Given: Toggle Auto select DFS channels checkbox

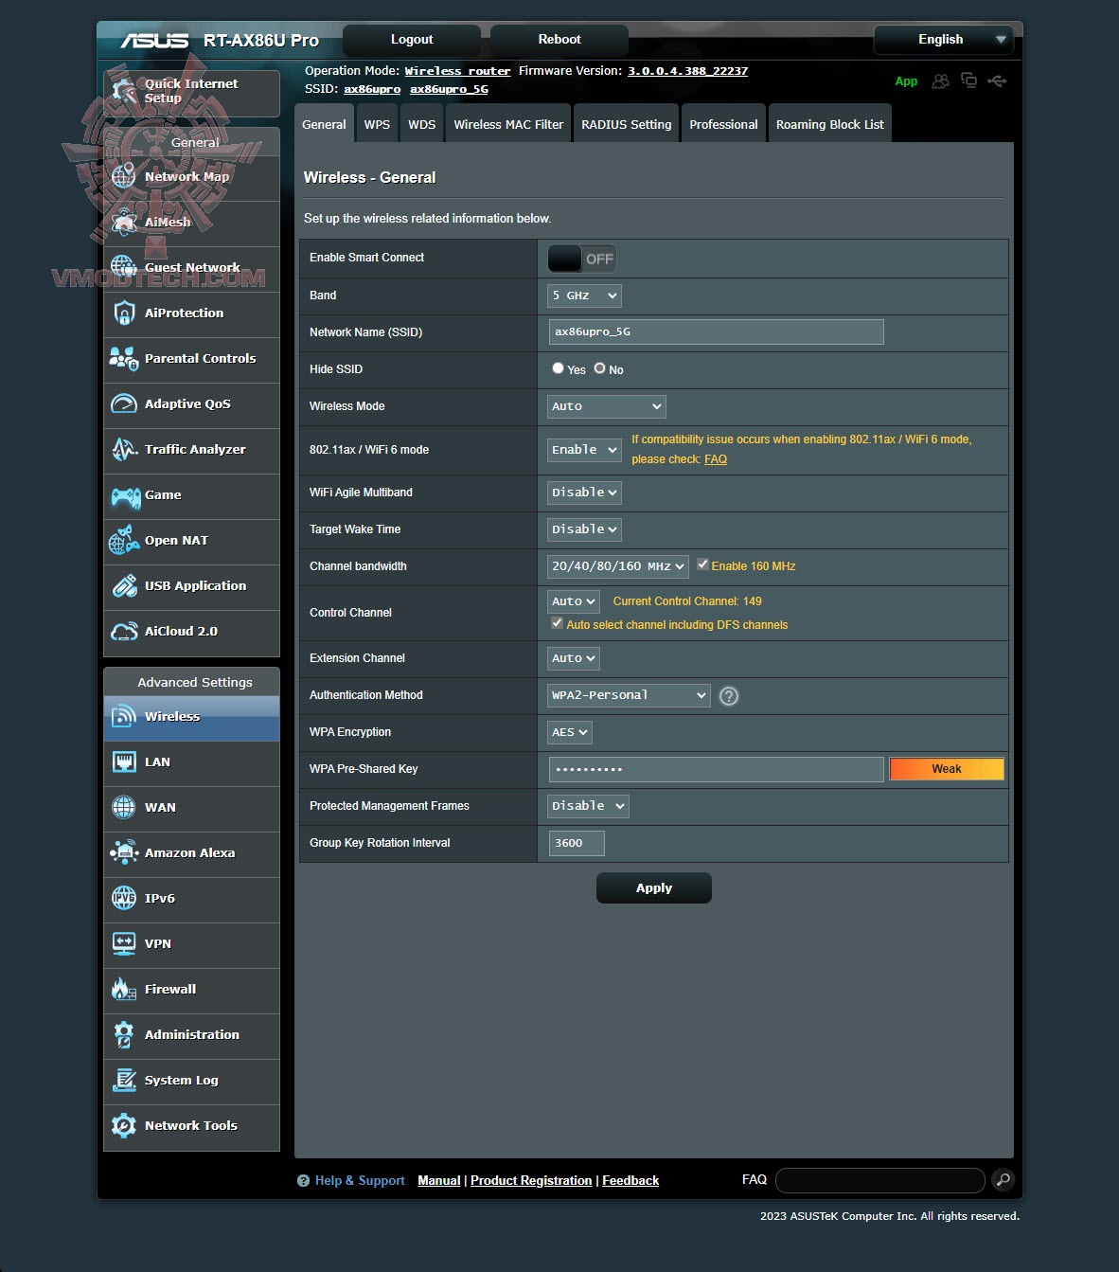Looking at the screenshot, I should 557,623.
